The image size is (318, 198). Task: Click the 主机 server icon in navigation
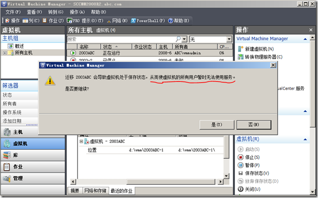(7, 132)
